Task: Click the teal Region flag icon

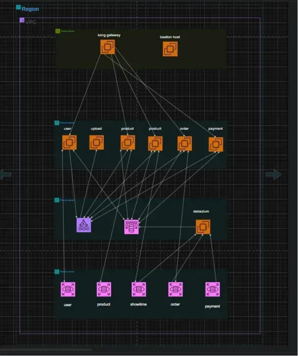Action: click(x=18, y=8)
